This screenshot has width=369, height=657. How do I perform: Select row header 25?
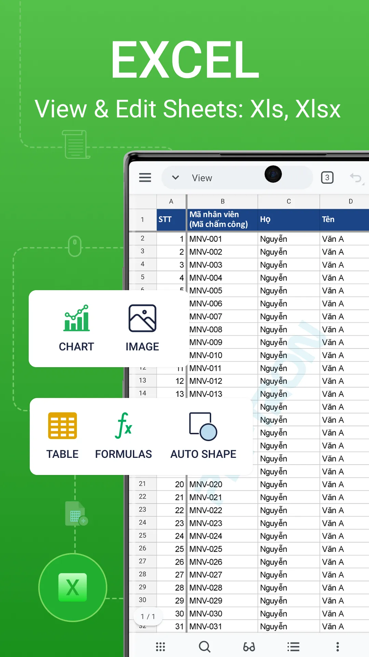pos(142,536)
